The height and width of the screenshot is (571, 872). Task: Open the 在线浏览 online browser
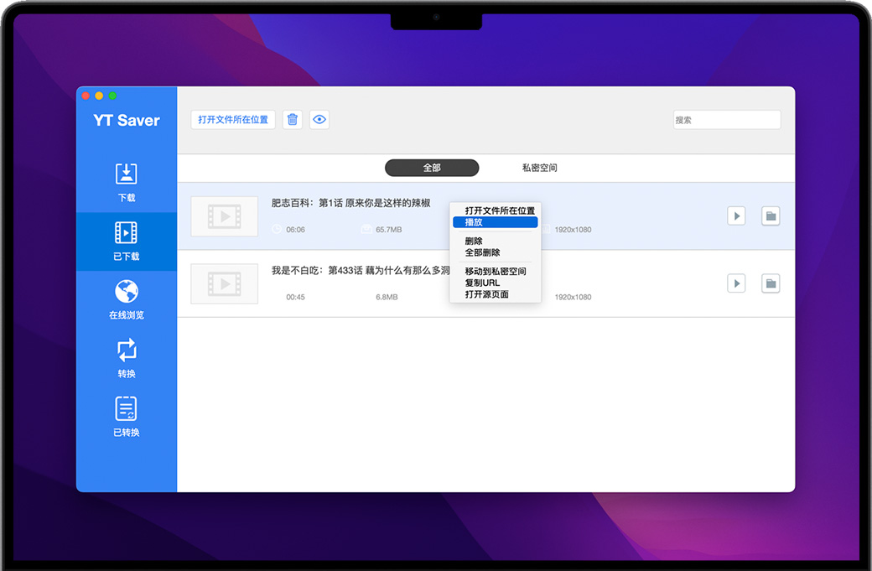click(x=127, y=299)
